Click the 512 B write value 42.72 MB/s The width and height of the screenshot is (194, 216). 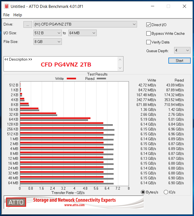pyautogui.click(x=147, y=85)
